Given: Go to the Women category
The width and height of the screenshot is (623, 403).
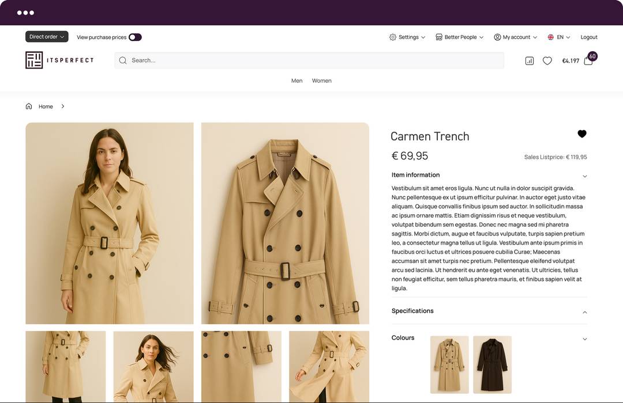Looking at the screenshot, I should 321,81.
